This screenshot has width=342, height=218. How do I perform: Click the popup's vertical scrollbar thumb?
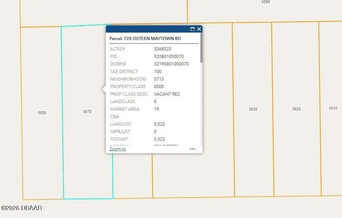(x=201, y=47)
